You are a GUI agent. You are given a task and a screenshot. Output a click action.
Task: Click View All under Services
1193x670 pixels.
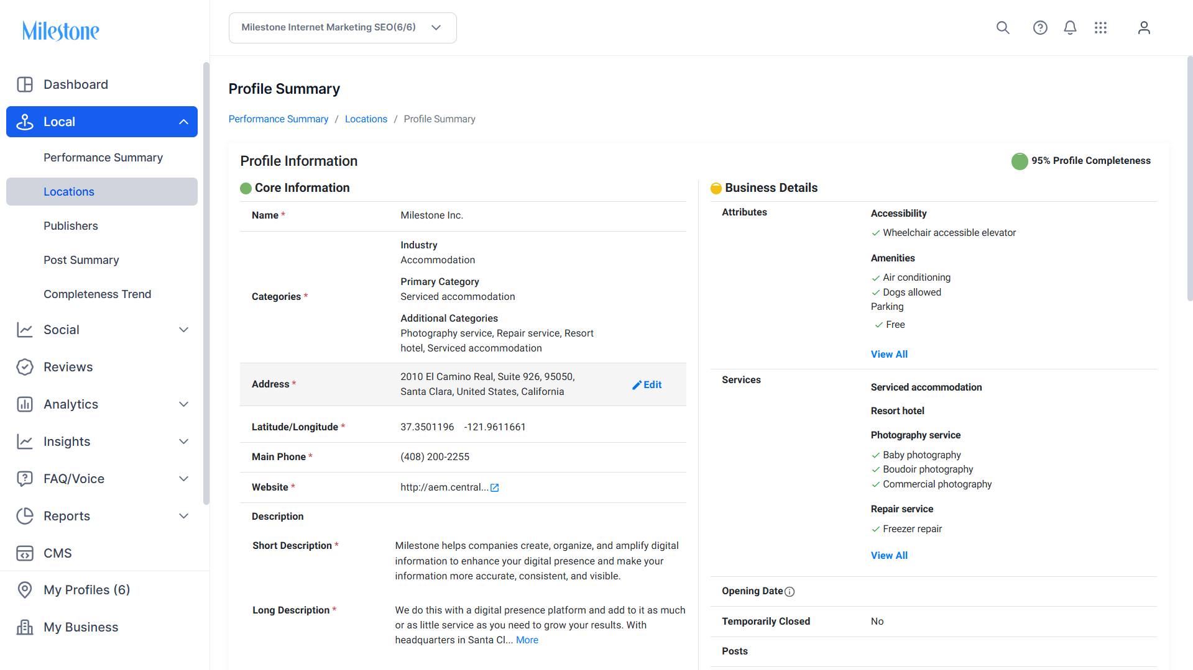pyautogui.click(x=889, y=556)
